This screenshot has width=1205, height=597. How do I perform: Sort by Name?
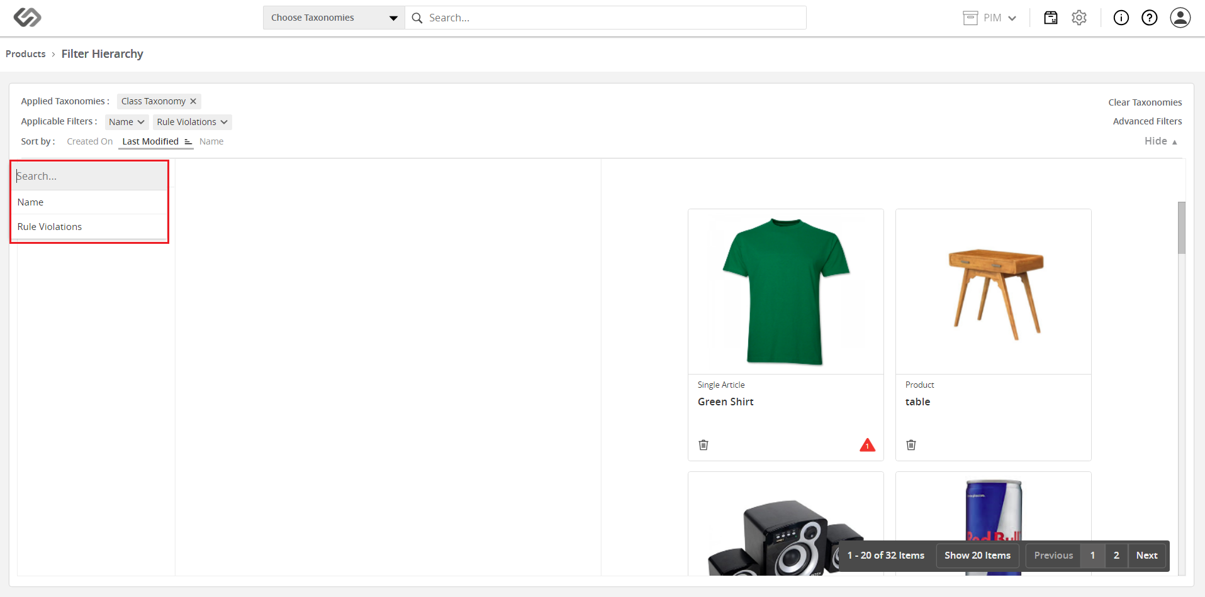coord(211,141)
